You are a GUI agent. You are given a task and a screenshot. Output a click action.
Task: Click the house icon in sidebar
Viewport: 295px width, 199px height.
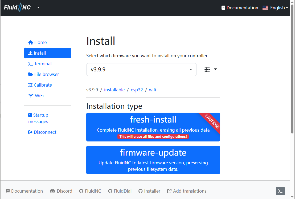(x=31, y=43)
